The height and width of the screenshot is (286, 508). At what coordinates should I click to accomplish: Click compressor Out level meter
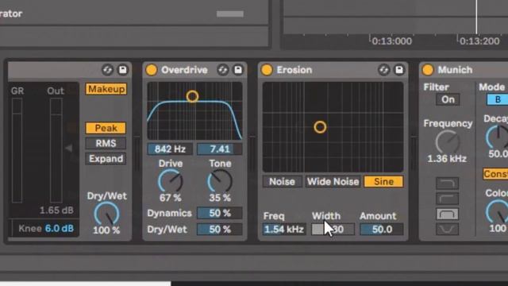tap(56, 150)
